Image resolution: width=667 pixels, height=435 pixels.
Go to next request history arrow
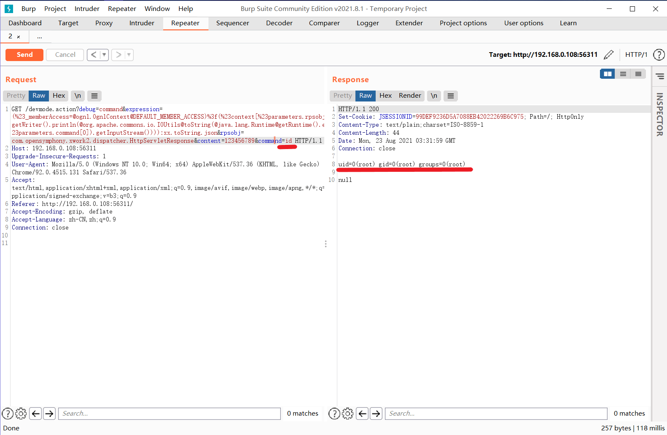coord(118,55)
